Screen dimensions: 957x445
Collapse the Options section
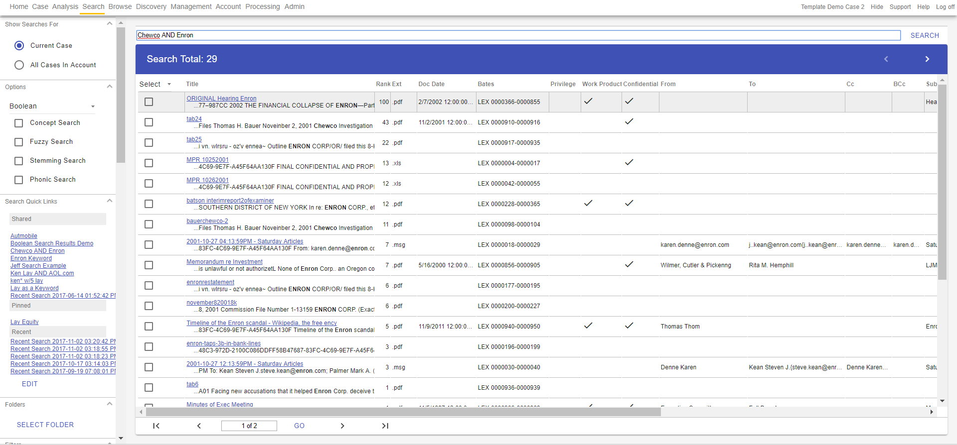point(110,87)
